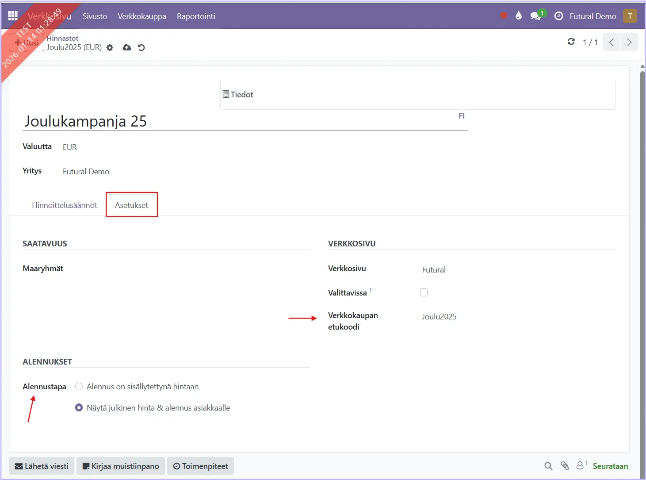Open the clock activities icon

pos(559,16)
